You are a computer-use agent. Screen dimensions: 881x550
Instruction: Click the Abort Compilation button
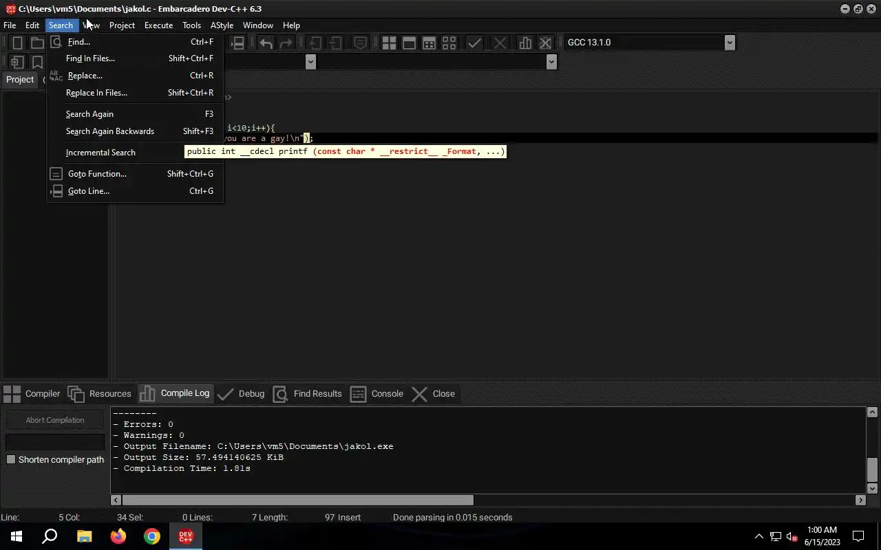click(x=55, y=420)
